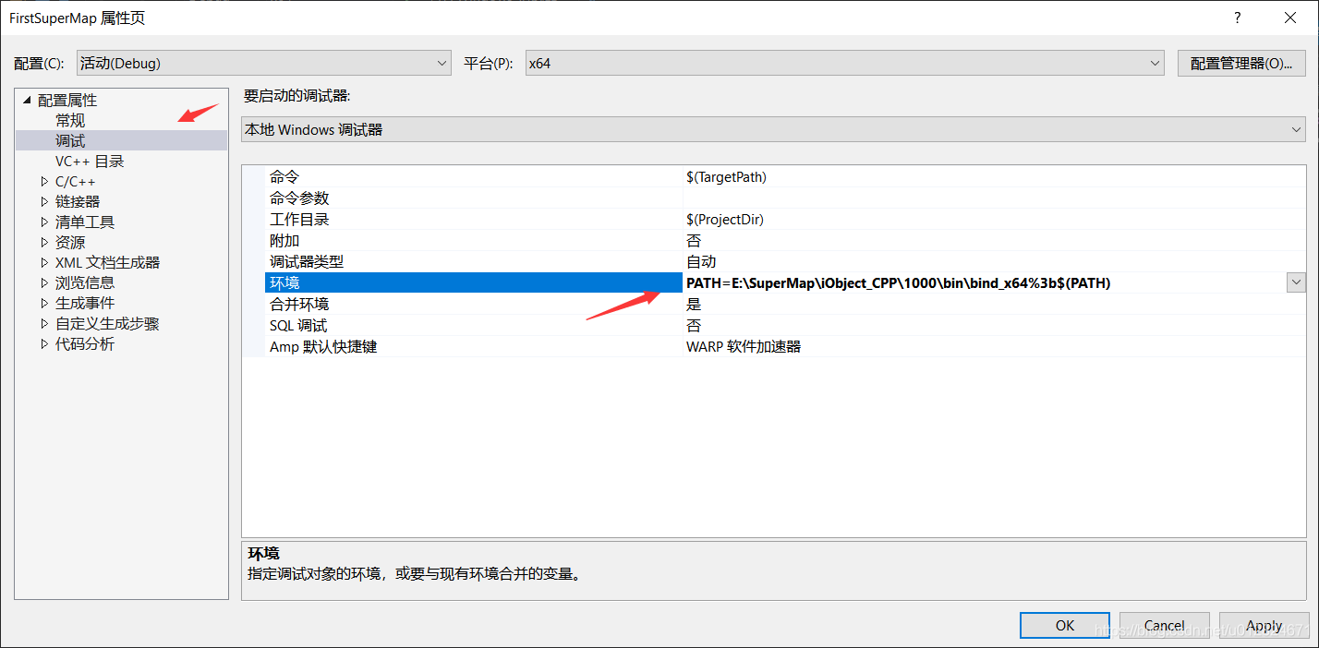1319x648 pixels.
Task: Open the 环境 value edit dropdown arrow
Action: pos(1295,282)
